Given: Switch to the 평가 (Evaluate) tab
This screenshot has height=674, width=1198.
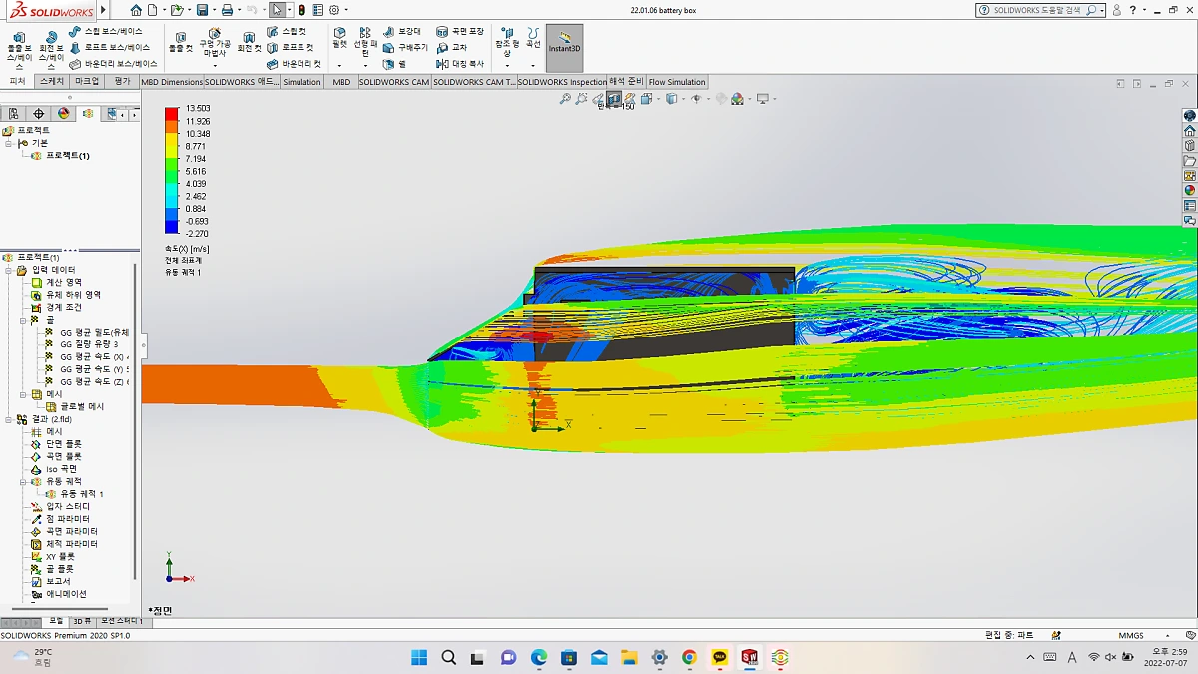Looking at the screenshot, I should coord(122,82).
